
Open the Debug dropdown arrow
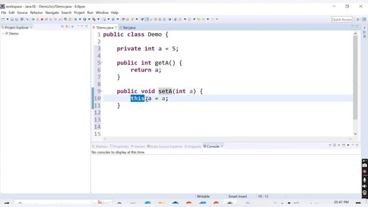(80, 20)
